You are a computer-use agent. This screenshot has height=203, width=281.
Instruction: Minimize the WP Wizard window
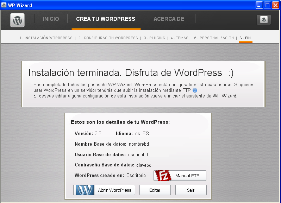point(259,5)
